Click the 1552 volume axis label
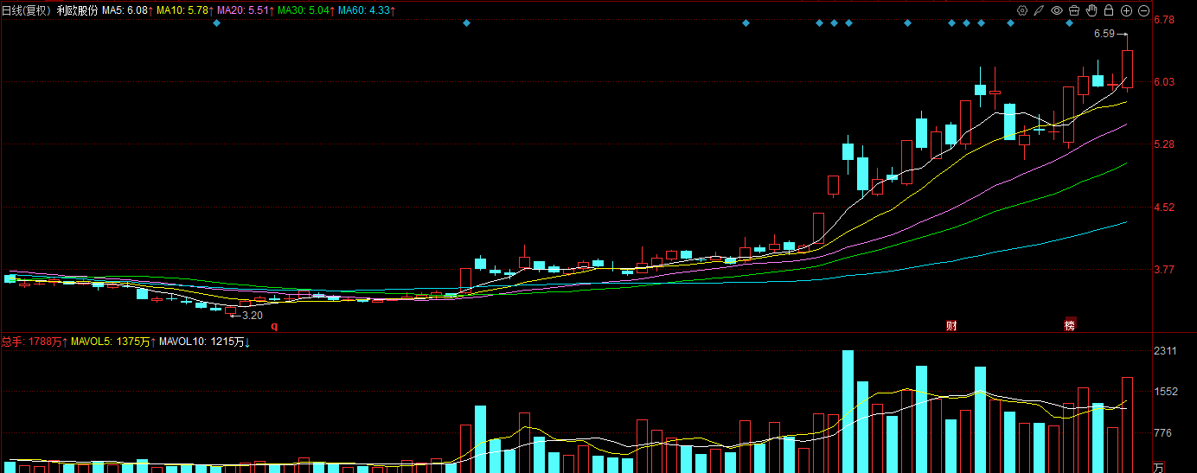The image size is (1197, 473). pos(1166,392)
